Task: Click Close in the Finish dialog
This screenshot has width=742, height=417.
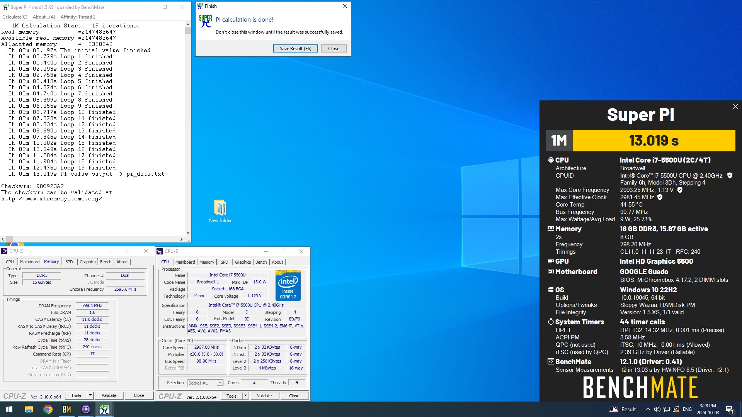Action: coord(334,49)
